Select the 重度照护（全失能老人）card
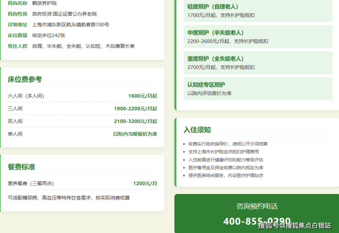The image size is (339, 233). 258,62
